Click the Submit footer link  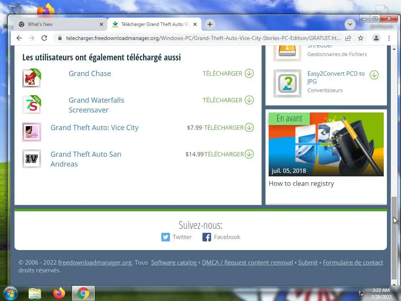point(308,263)
